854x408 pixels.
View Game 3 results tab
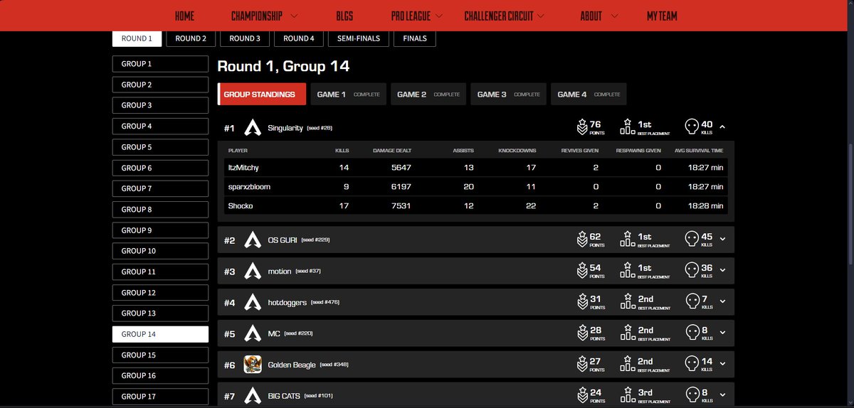[508, 94]
